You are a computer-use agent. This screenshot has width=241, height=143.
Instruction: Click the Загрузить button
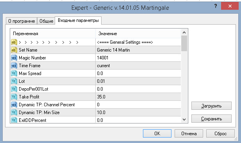pyautogui.click(x=211, y=106)
